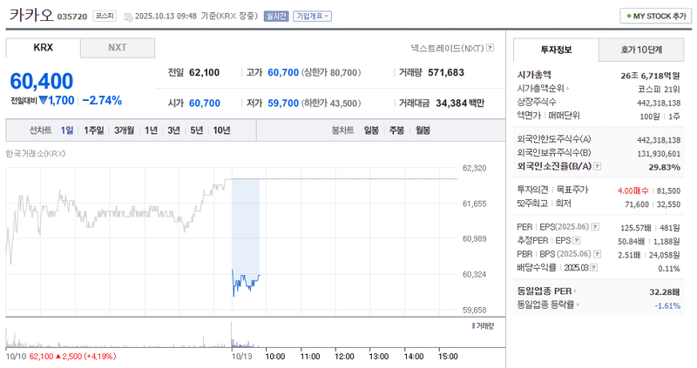Open the 기업개요 dropdown
Viewport: 697px width, 368px height.
tap(312, 17)
